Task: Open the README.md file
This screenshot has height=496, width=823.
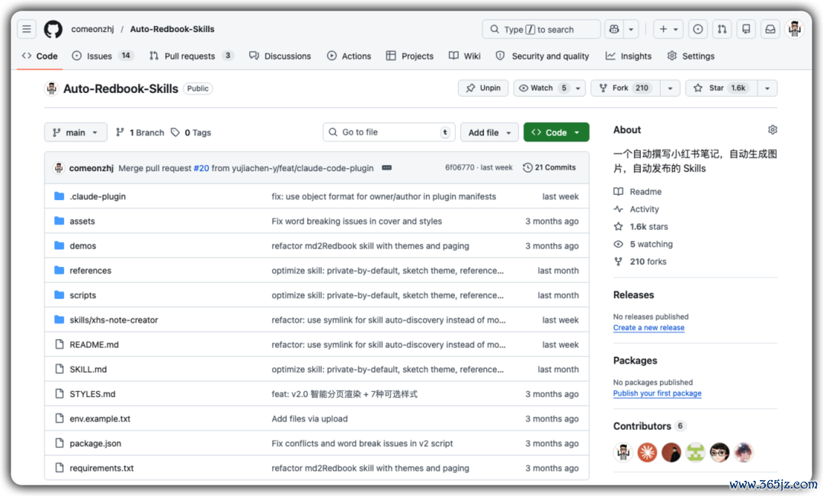Action: (94, 345)
